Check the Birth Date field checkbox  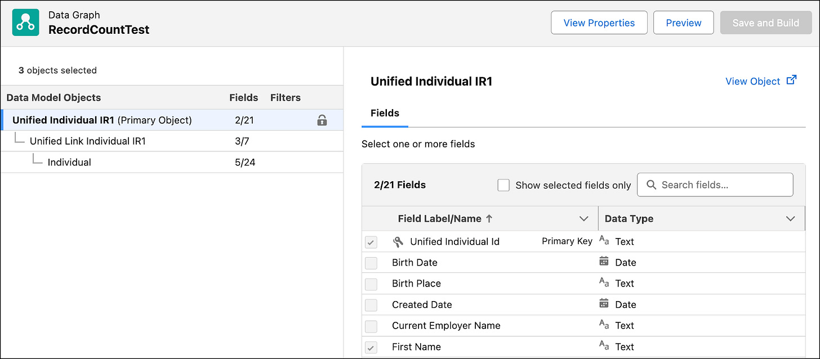pyautogui.click(x=371, y=263)
